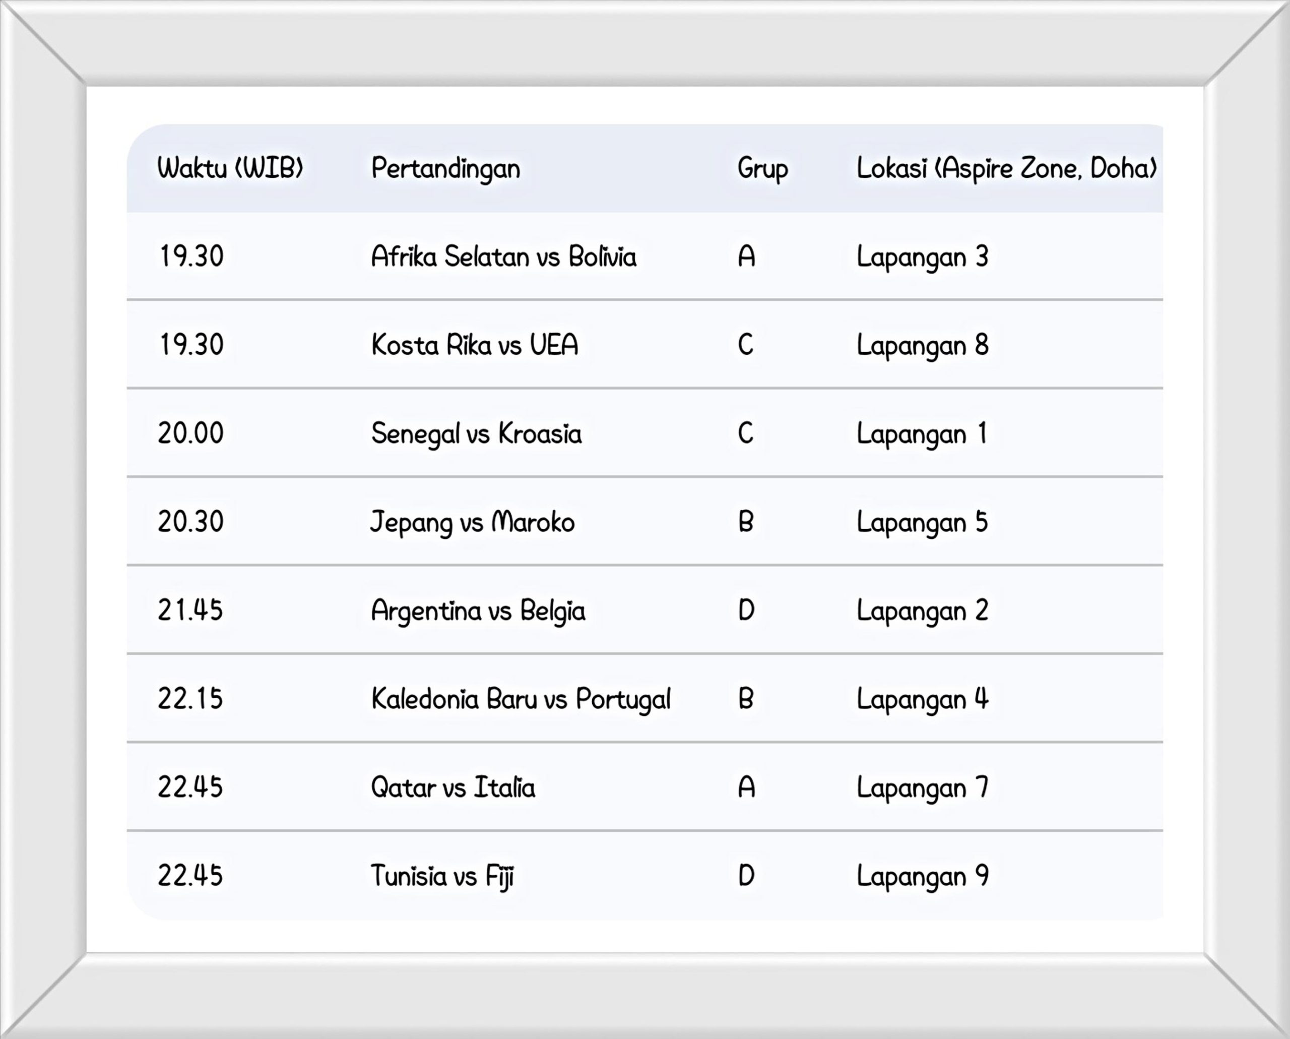Click the Argentina vs Belgia match
The height and width of the screenshot is (1039, 1290).
(x=478, y=611)
